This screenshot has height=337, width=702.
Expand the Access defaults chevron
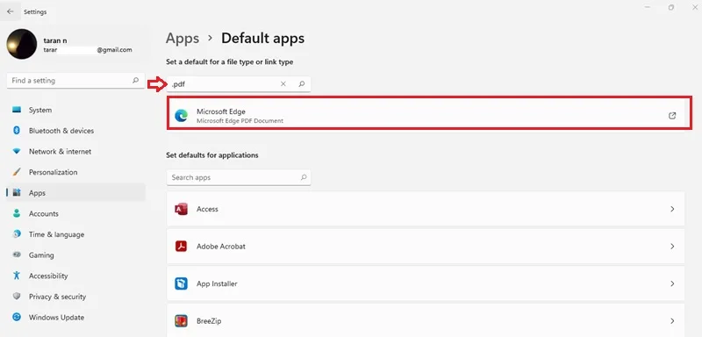(672, 209)
